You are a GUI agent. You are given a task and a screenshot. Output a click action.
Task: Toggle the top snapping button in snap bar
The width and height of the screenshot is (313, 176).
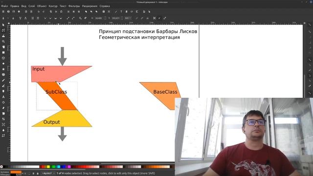(x=310, y=25)
